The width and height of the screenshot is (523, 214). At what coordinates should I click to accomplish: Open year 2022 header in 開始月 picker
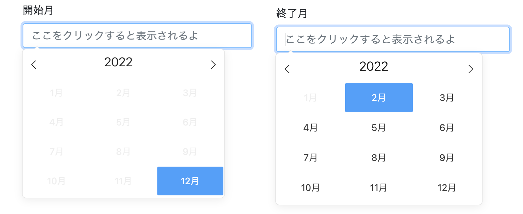click(x=119, y=62)
